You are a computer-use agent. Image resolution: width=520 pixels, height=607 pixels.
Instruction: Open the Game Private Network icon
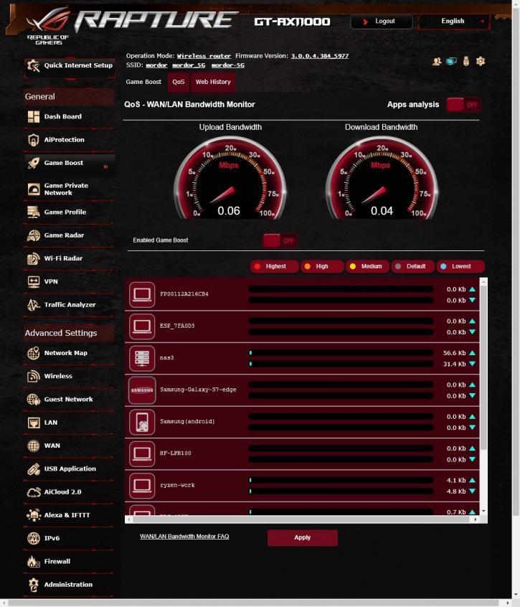click(34, 189)
